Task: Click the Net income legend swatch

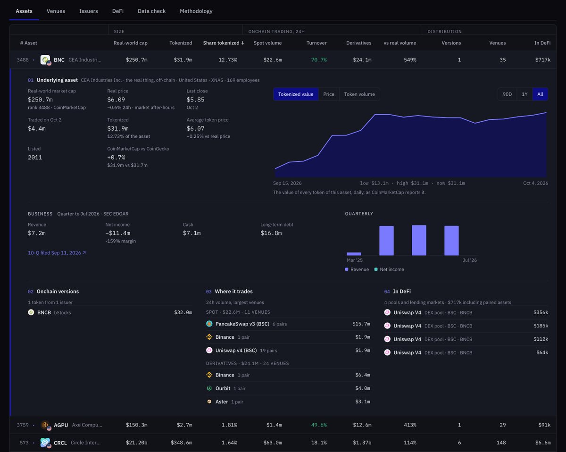Action: tap(376, 269)
